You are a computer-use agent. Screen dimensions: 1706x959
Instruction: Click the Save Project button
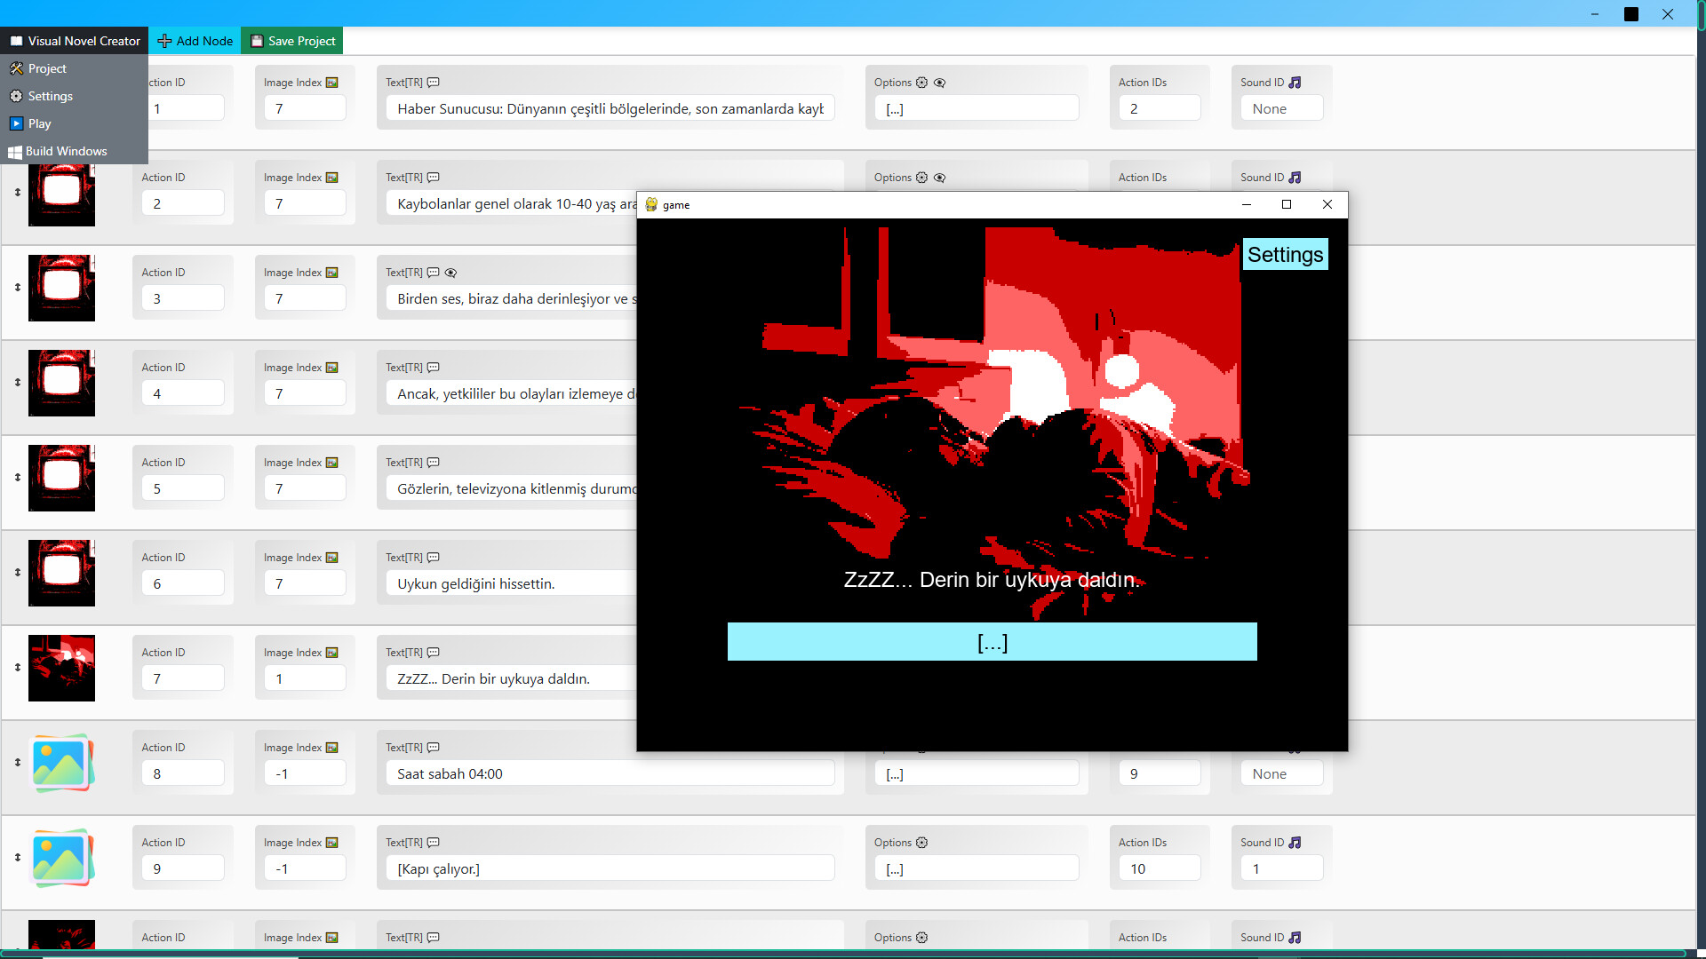tap(291, 40)
